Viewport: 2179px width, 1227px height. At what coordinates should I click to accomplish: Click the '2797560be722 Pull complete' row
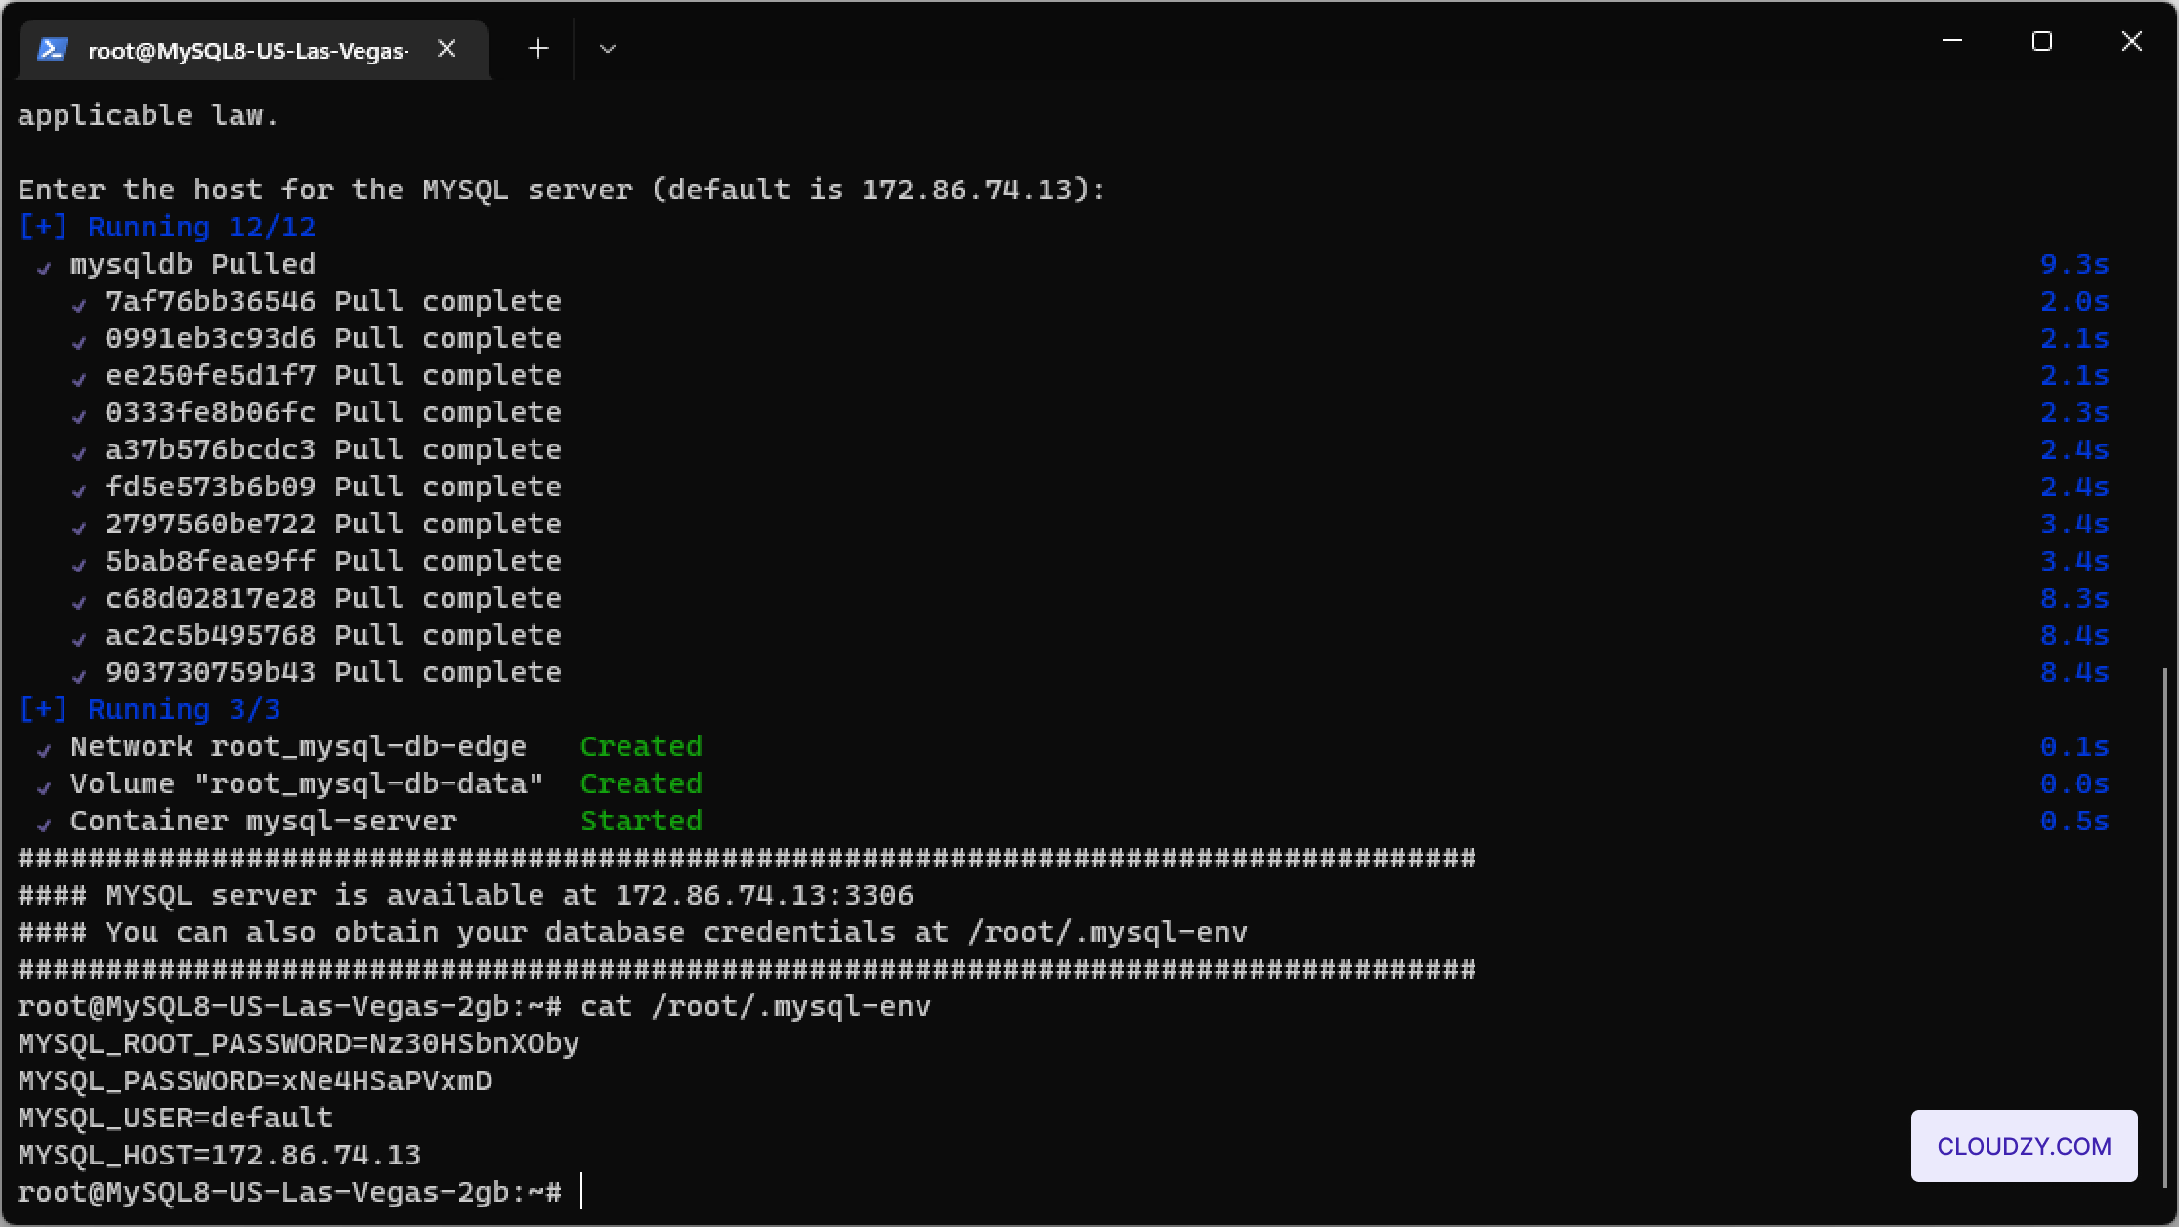(x=333, y=525)
